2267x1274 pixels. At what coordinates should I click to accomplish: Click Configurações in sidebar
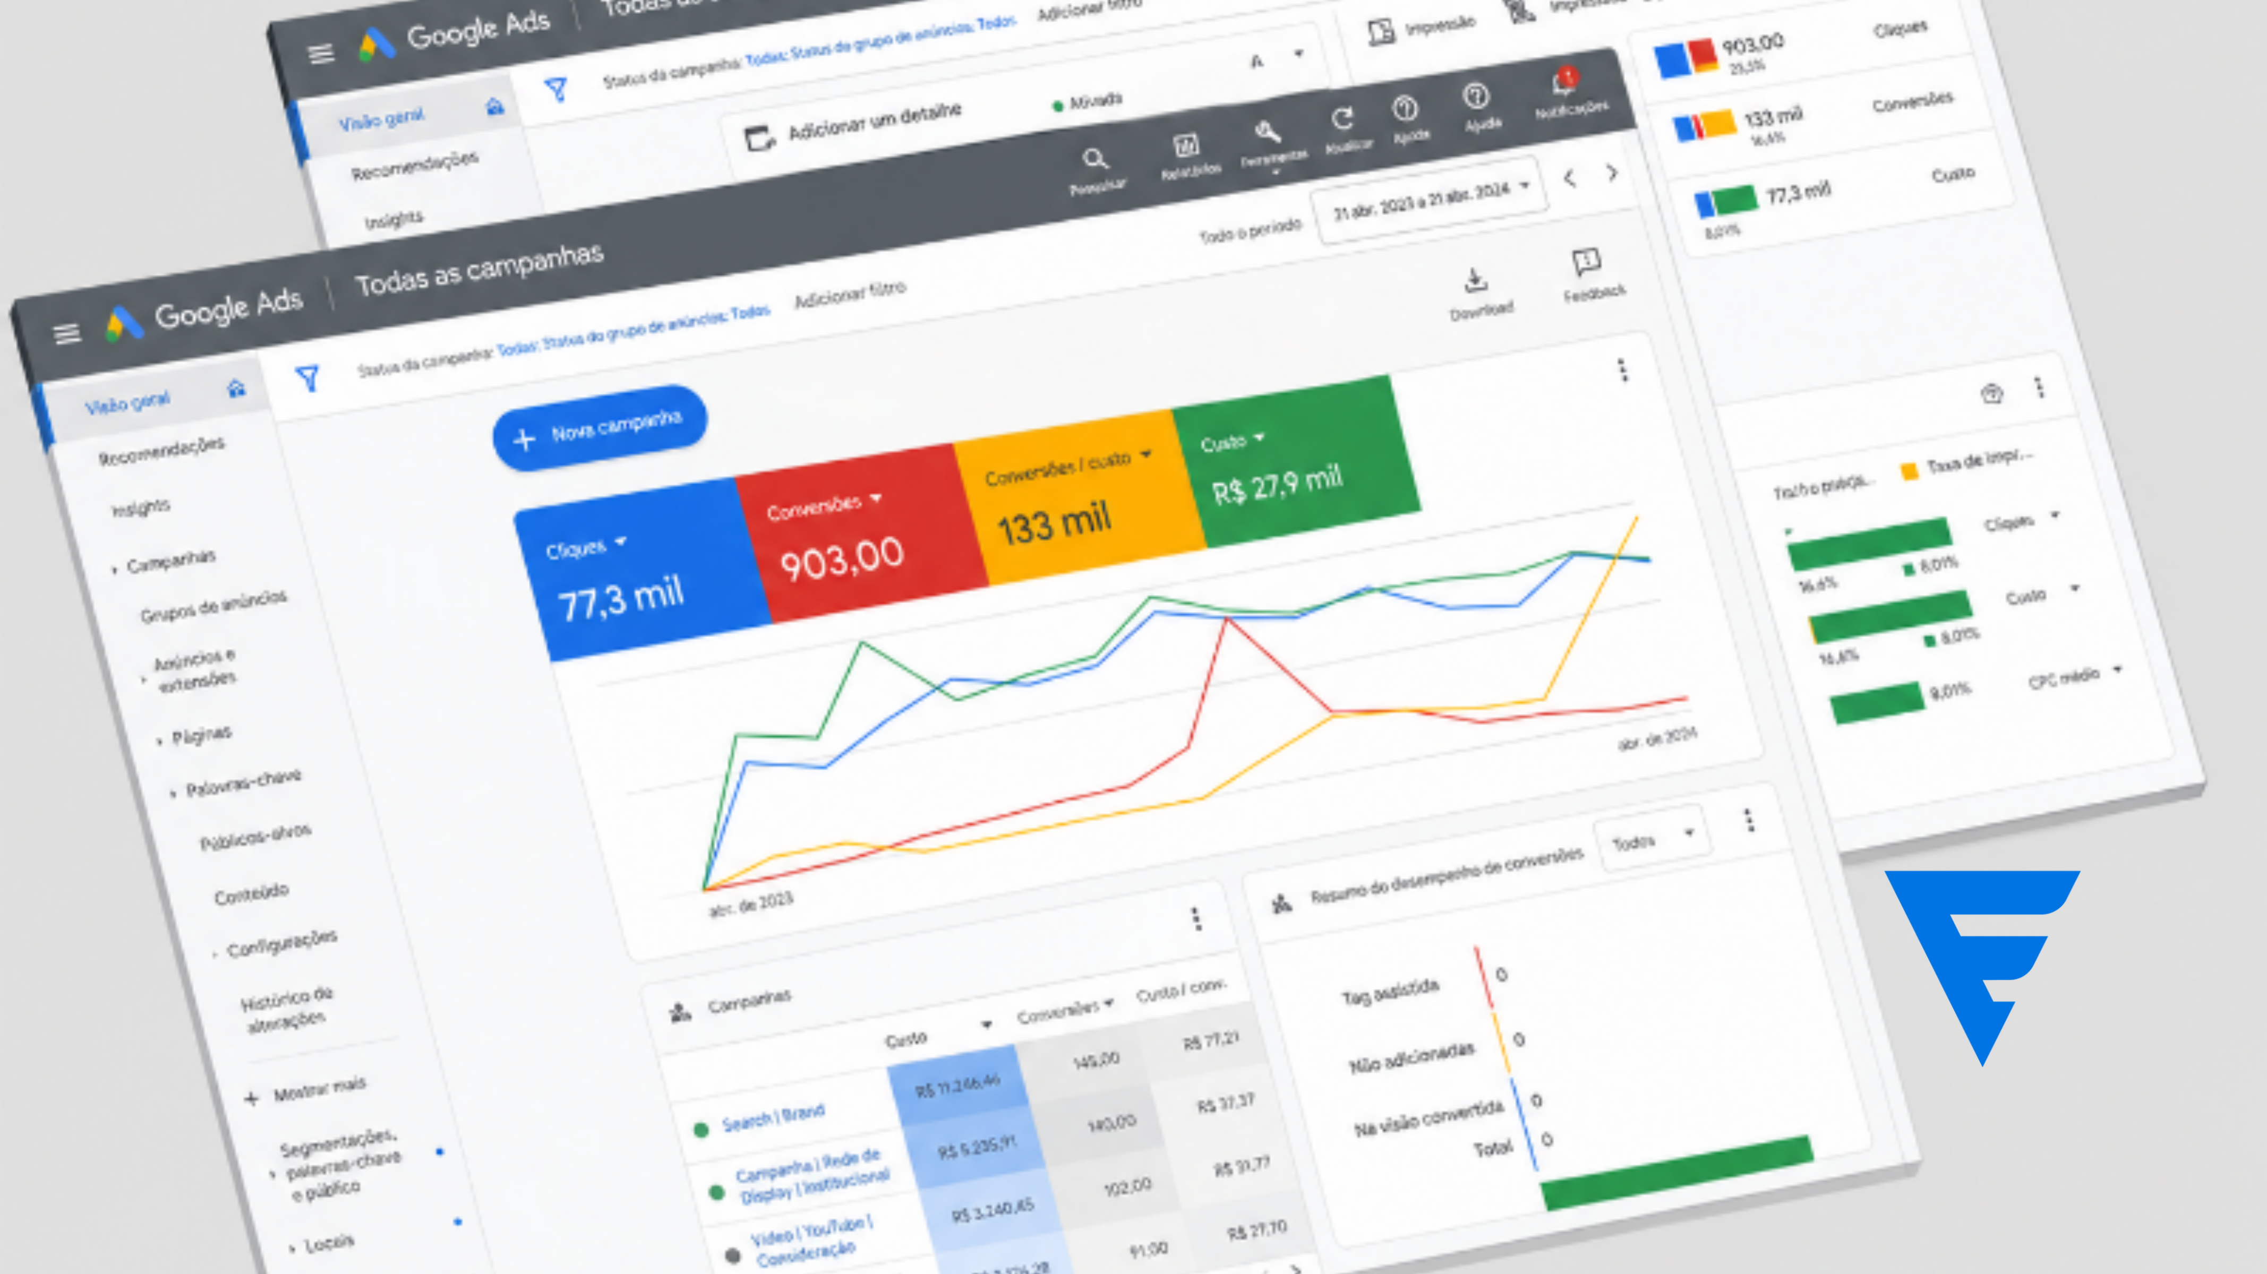(283, 943)
